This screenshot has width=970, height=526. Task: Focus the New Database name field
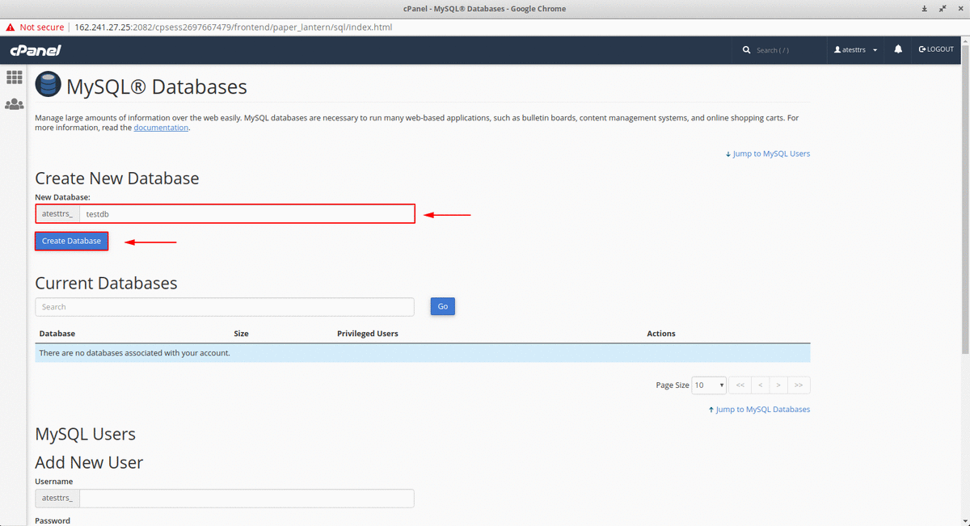point(247,214)
